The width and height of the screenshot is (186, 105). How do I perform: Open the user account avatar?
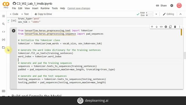pos(179,6)
